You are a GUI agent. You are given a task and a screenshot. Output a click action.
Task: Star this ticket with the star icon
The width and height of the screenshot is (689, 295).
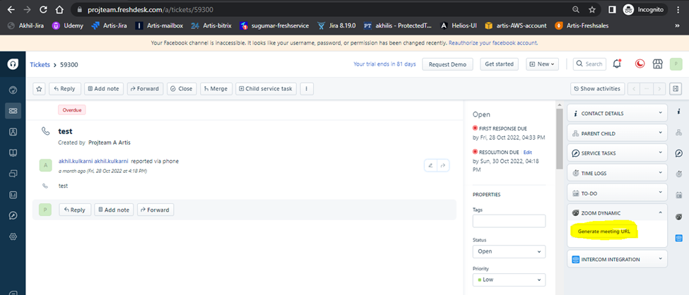pyautogui.click(x=39, y=89)
